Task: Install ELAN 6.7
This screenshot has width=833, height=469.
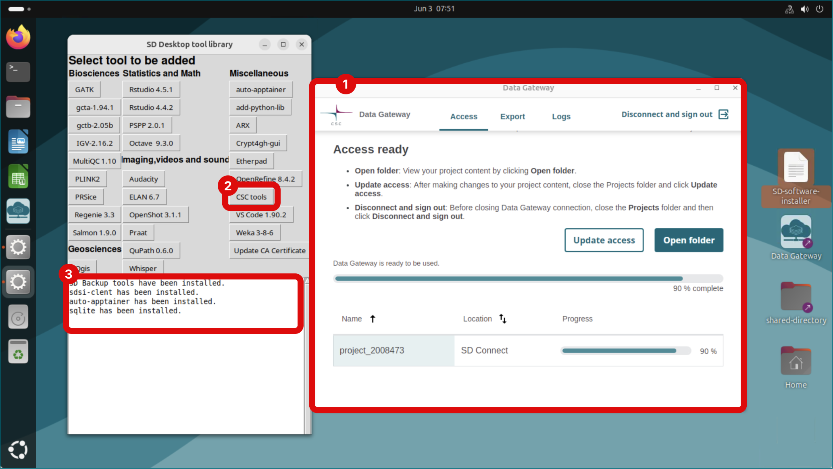Action: pyautogui.click(x=144, y=197)
